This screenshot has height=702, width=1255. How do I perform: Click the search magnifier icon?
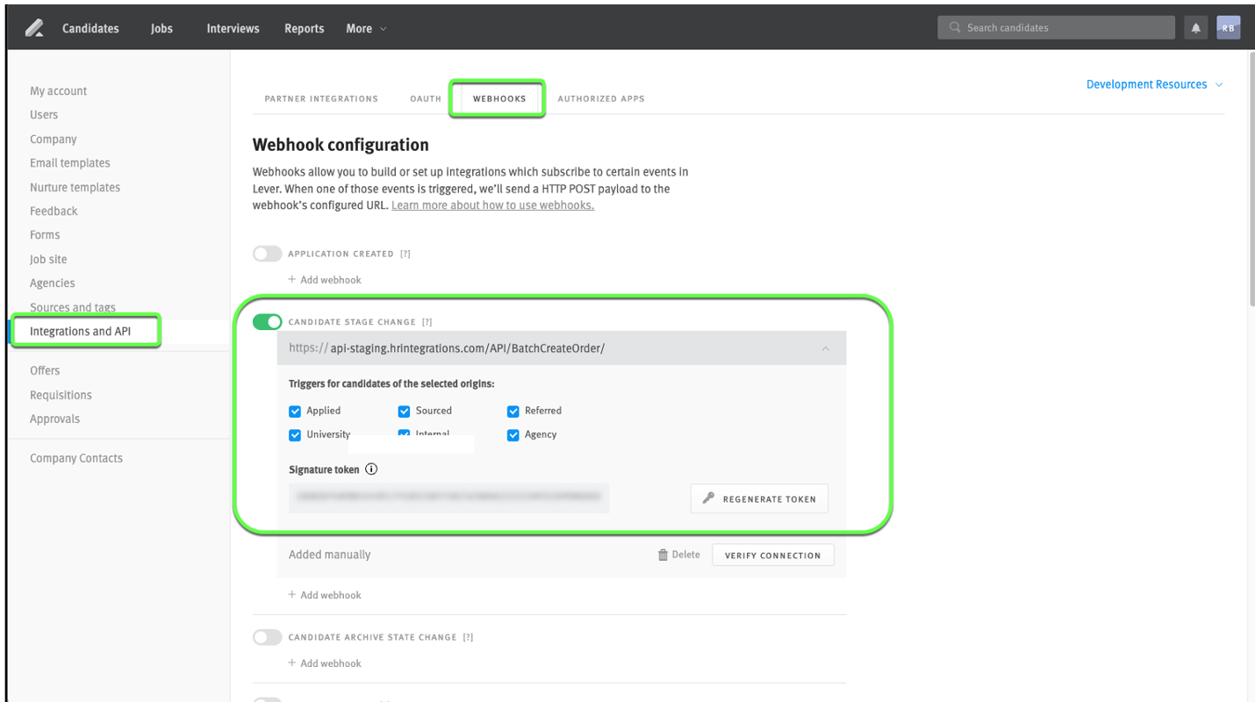click(x=953, y=27)
